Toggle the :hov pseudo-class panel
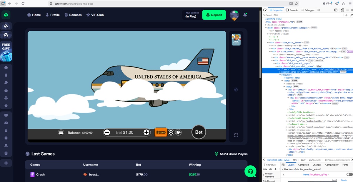Image resolution: width=353 pixels, height=182 pixels. (x=264, y=169)
